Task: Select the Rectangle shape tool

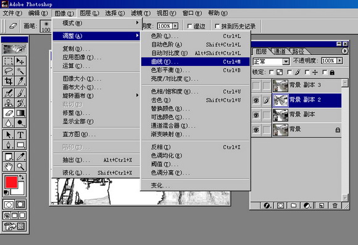Action: pyautogui.click(x=20, y=144)
